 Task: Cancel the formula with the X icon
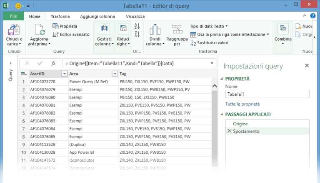point(27,64)
